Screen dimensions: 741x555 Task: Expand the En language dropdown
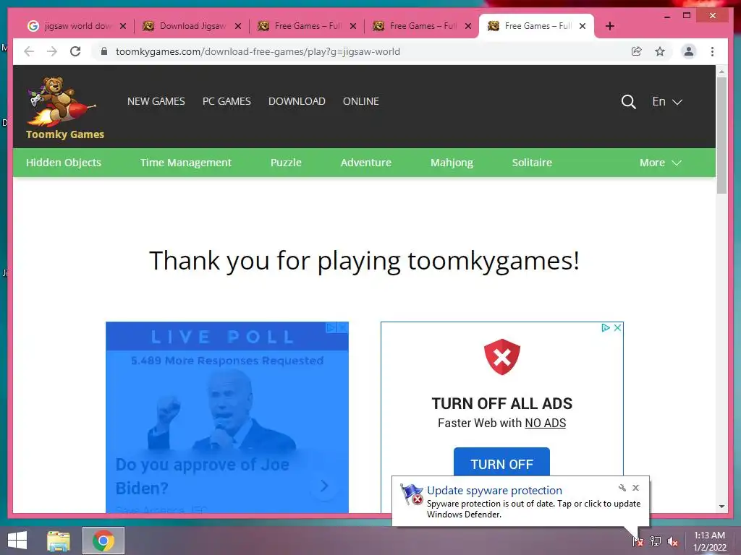666,101
